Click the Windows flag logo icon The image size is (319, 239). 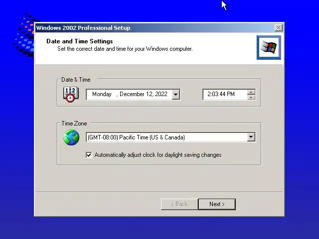(x=269, y=48)
